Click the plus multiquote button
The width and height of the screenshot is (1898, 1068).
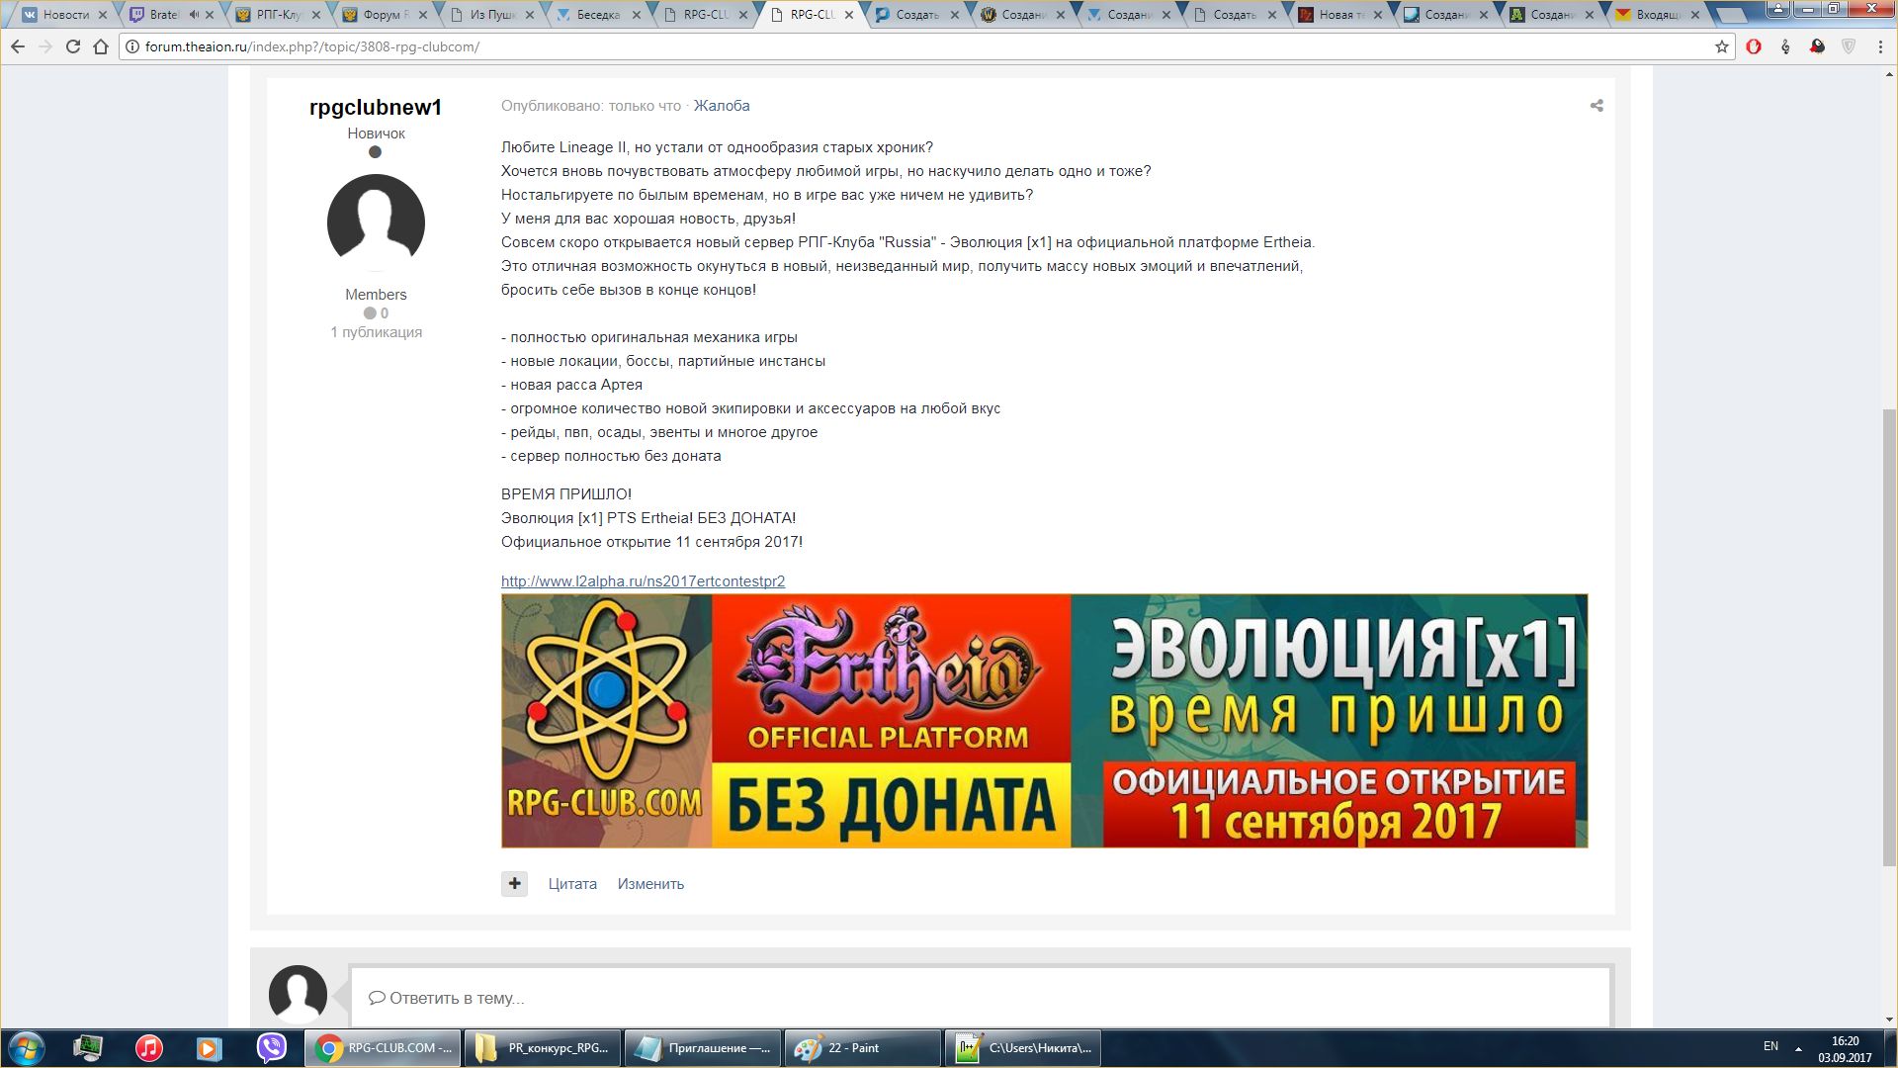point(514,883)
